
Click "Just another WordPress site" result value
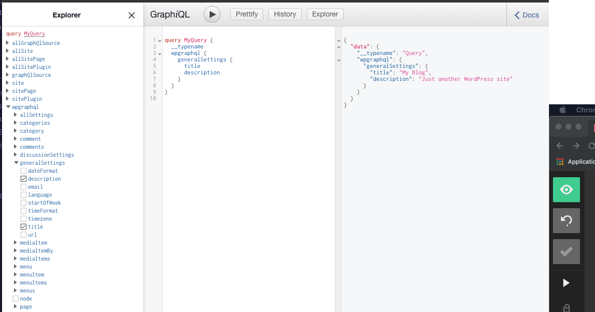pos(465,79)
